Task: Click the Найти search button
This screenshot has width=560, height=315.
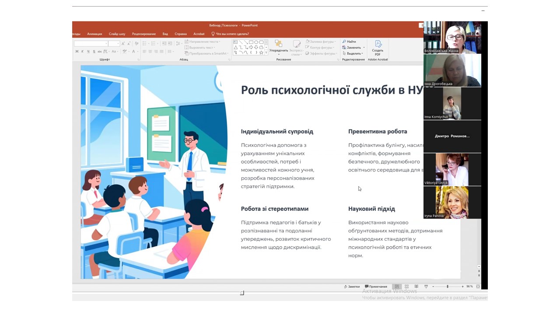Action: click(349, 42)
